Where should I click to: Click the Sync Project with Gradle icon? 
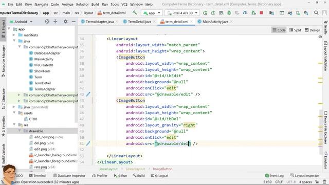tap(290, 13)
